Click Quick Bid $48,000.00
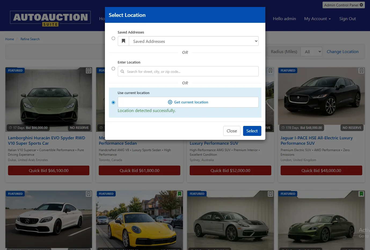 click(321, 170)
